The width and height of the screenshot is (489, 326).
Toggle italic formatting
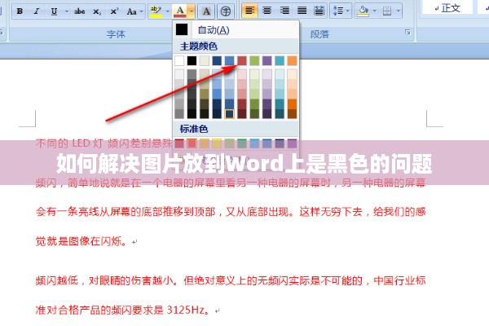coord(37,11)
